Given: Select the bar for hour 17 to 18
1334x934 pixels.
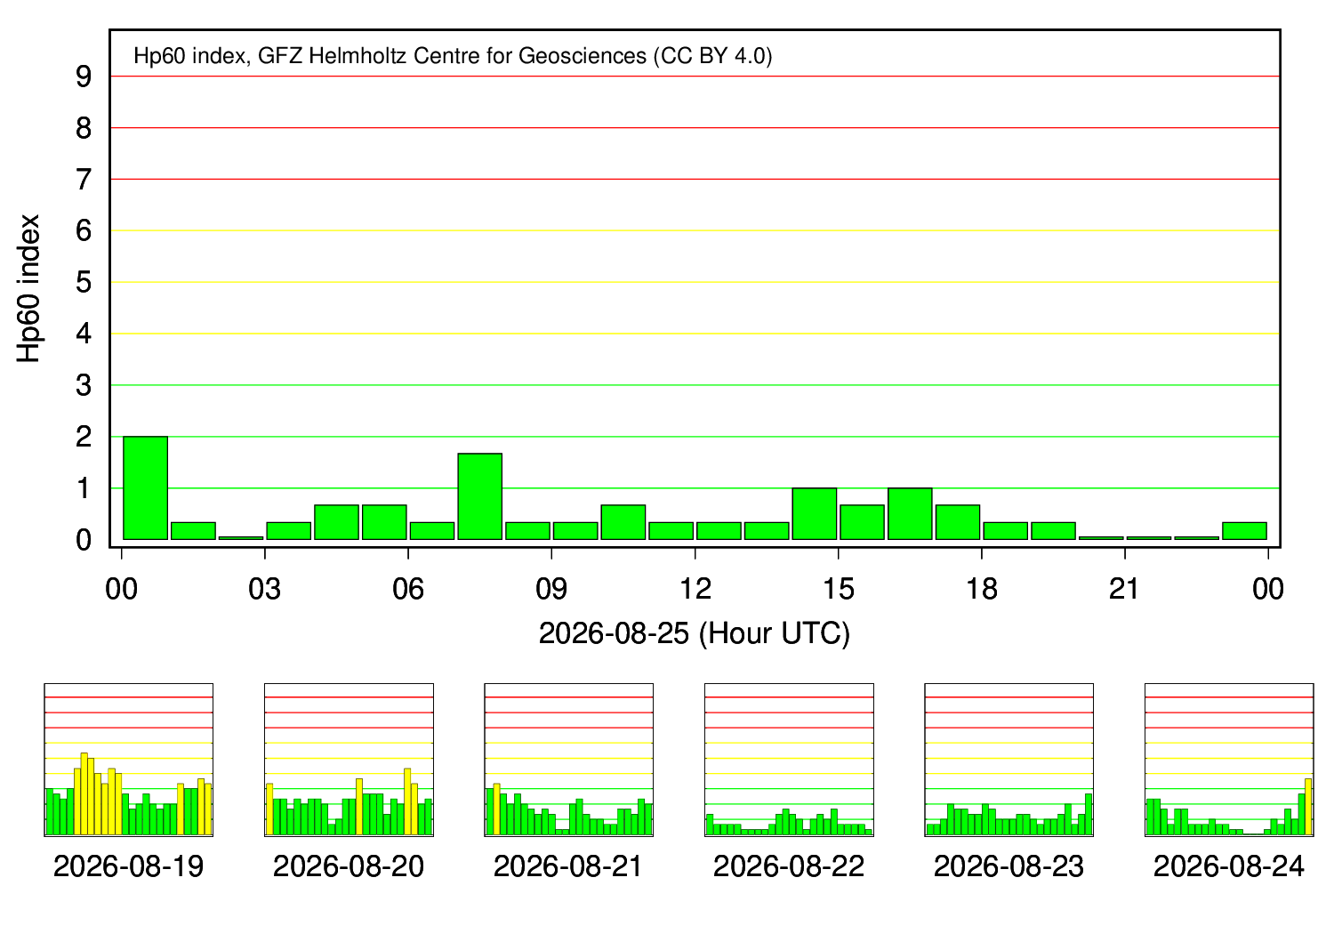Looking at the screenshot, I should point(958,522).
